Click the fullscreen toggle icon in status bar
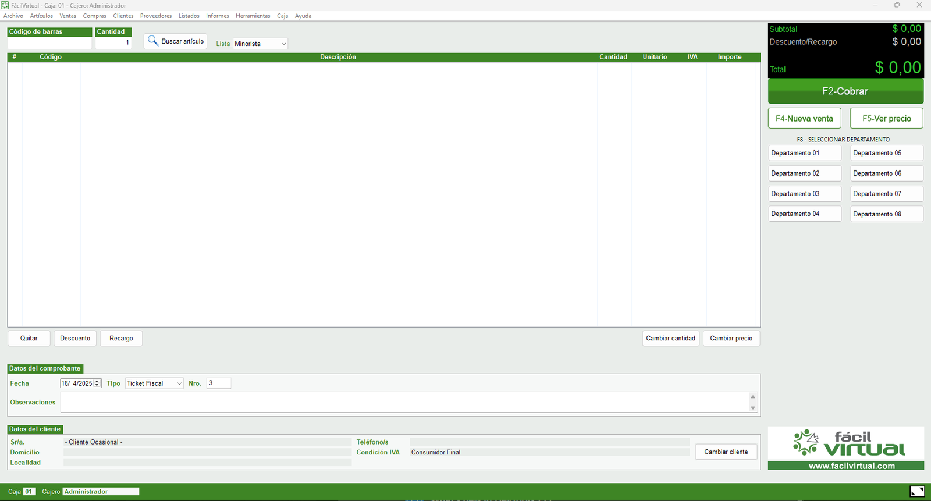Image resolution: width=931 pixels, height=501 pixels. coord(917,492)
